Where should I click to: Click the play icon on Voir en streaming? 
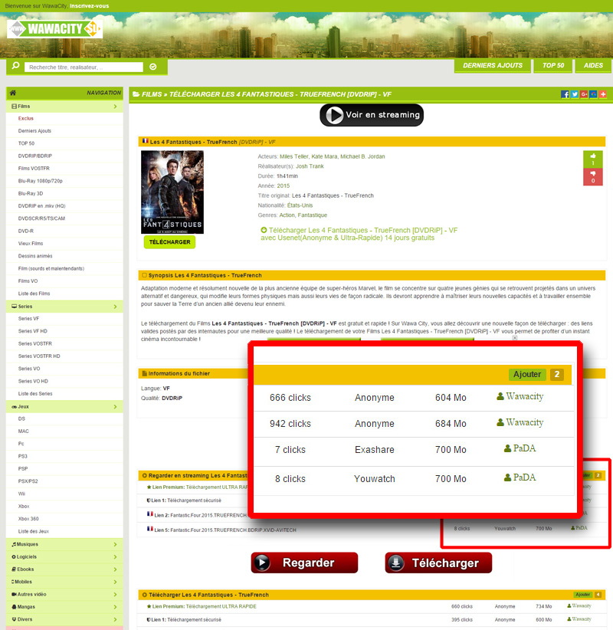[x=334, y=115]
